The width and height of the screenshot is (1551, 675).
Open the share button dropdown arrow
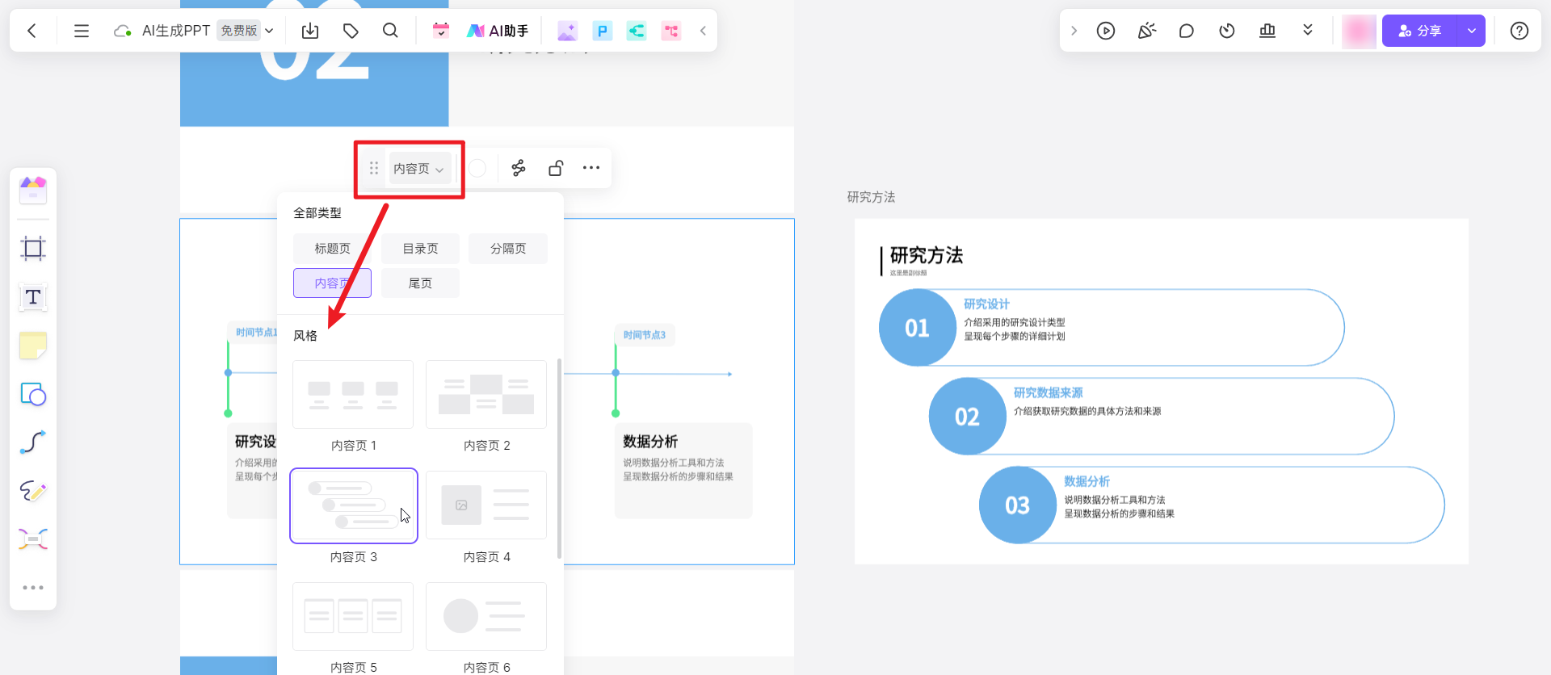[x=1472, y=31]
